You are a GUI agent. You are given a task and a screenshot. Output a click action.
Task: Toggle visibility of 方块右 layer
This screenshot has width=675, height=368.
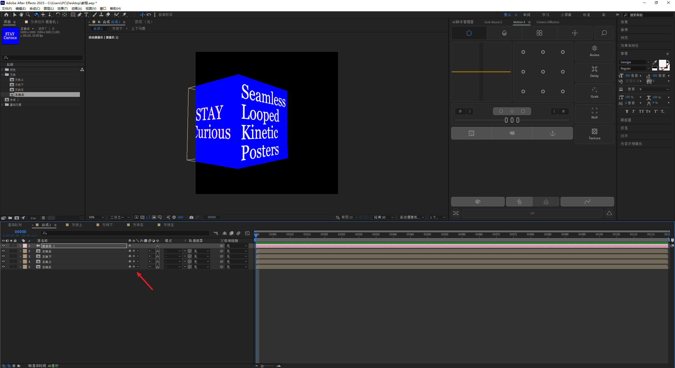click(x=3, y=251)
